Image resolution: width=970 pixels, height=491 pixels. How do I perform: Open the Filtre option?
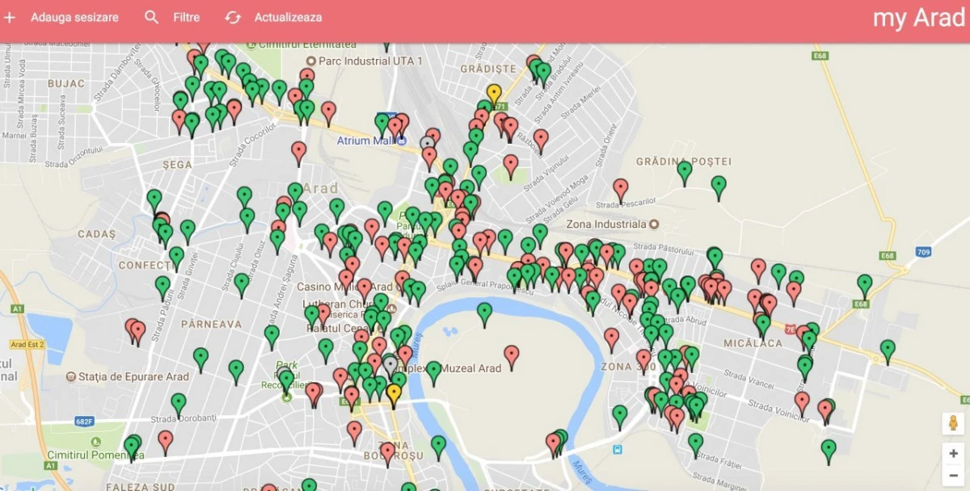point(187,17)
